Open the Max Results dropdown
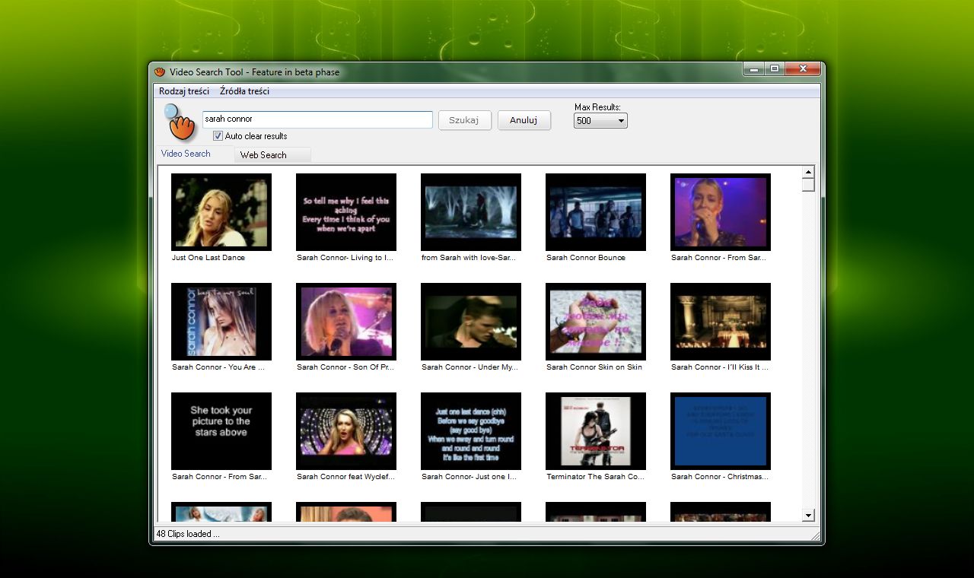The image size is (974, 578). 600,120
